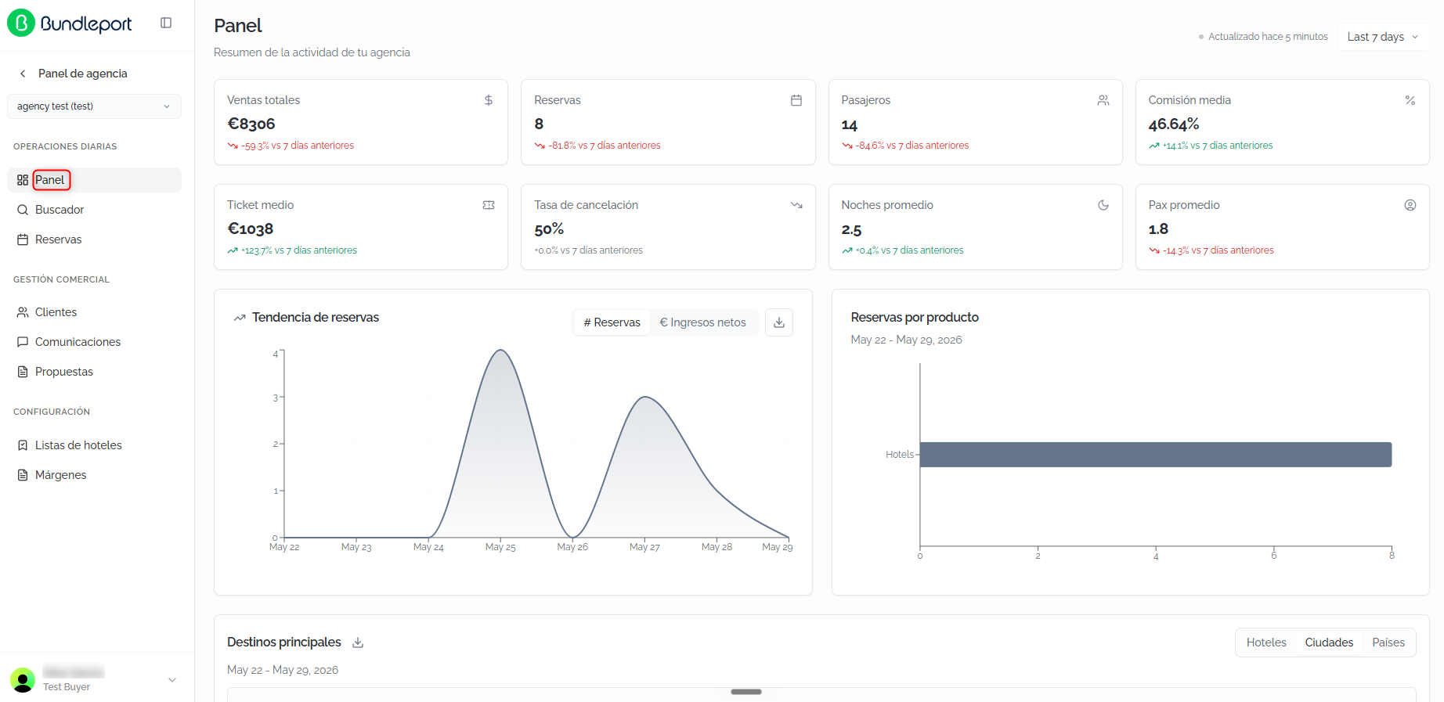The width and height of the screenshot is (1444, 702).
Task: Click the Actualizado hace 5 minutos status
Action: point(1263,37)
